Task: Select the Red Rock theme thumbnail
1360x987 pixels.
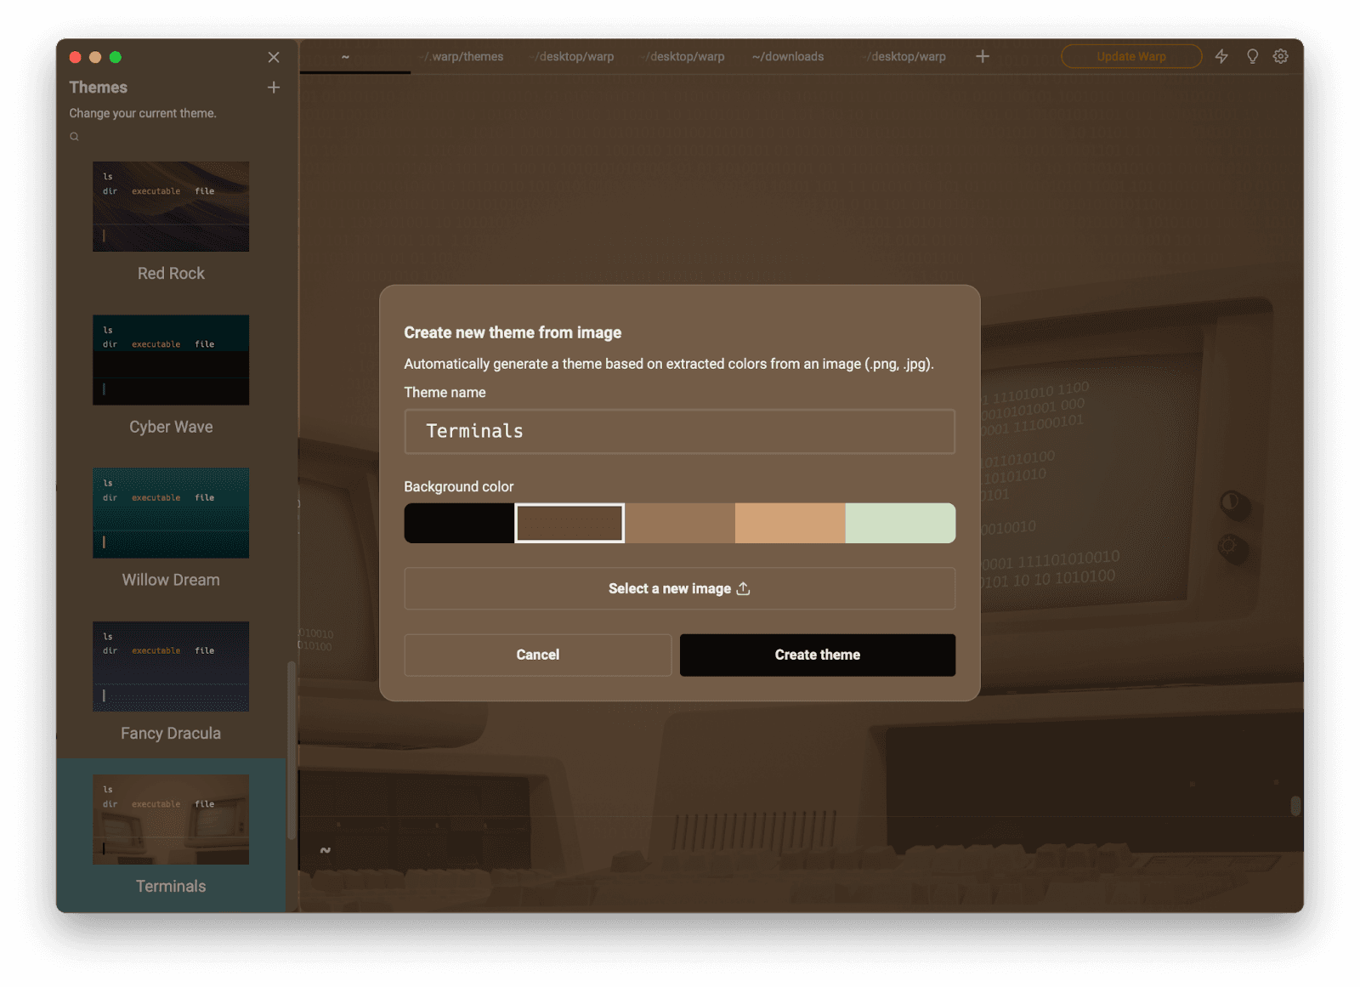Action: (171, 207)
